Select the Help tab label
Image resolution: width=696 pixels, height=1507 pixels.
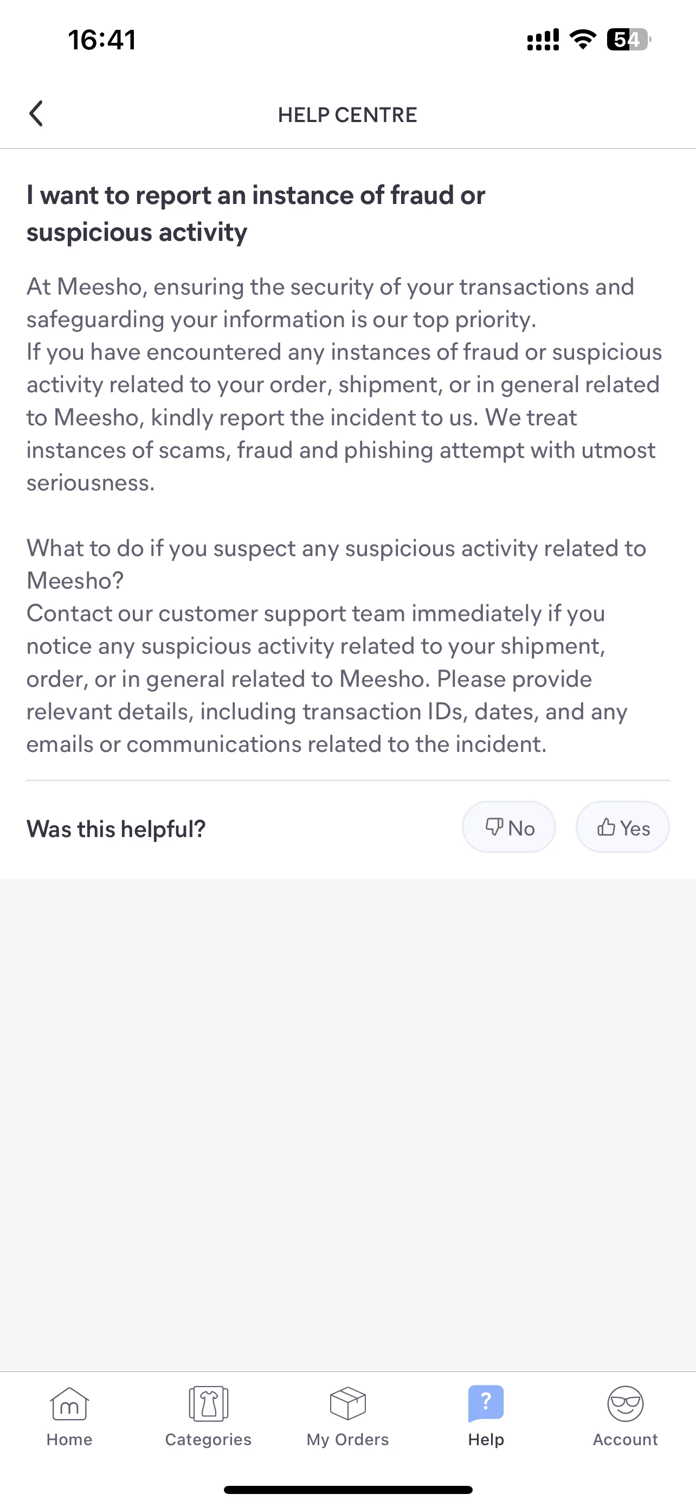coord(486,1440)
